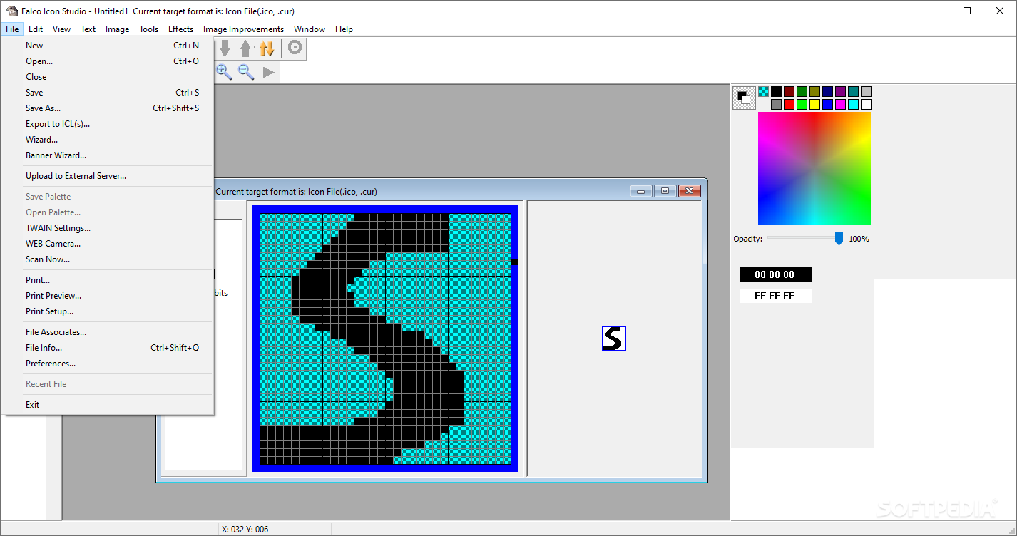This screenshot has height=536, width=1017.
Task: Click the Opacity slider handle
Action: (839, 238)
